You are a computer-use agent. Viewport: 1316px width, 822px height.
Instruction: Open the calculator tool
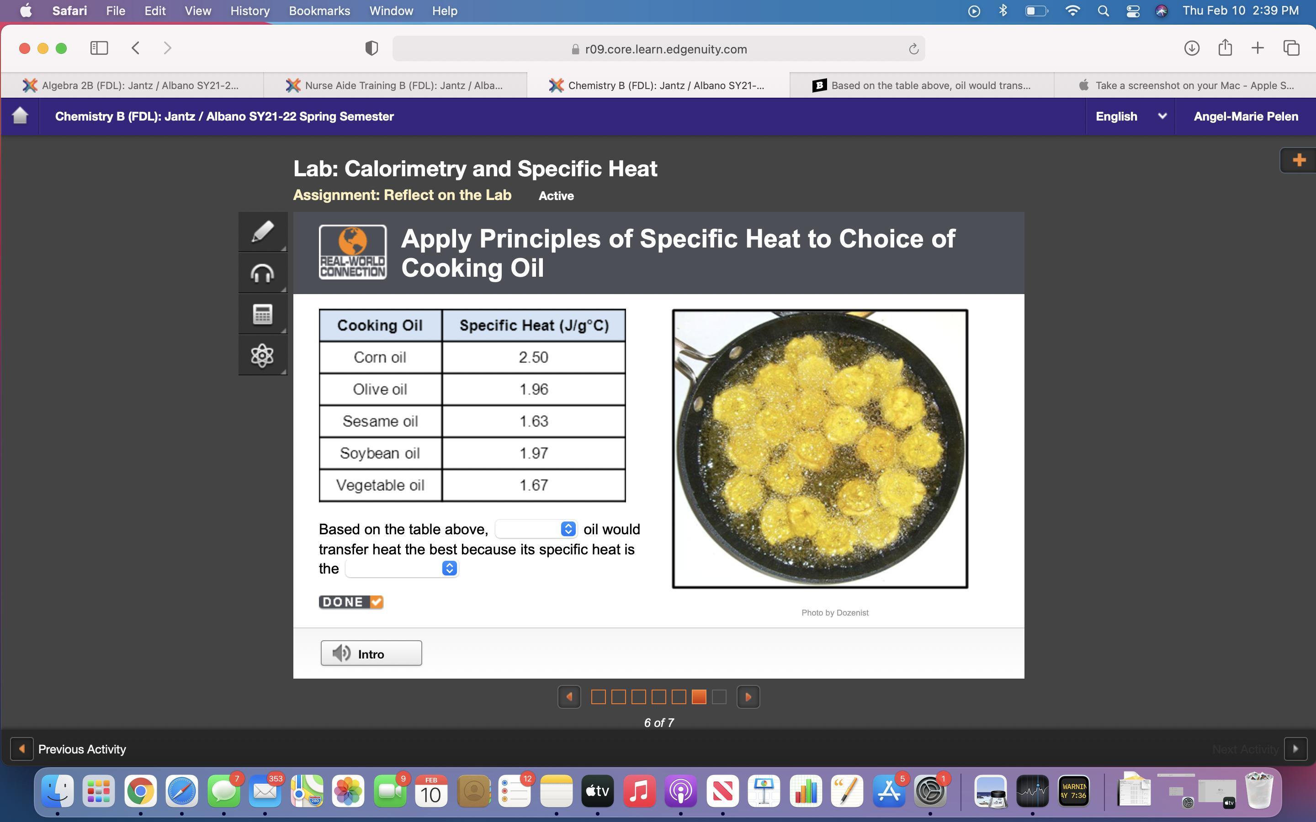(263, 314)
